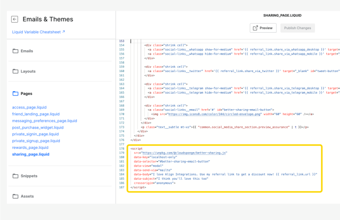The width and height of the screenshot is (340, 220).
Task: Click the open-in-new-window icon on Preview
Action: pos(255,28)
